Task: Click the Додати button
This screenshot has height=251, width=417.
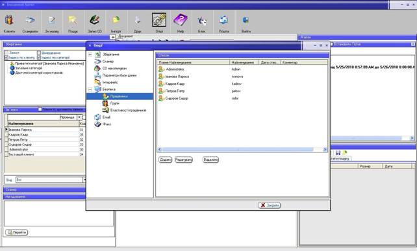Action: click(x=165, y=160)
